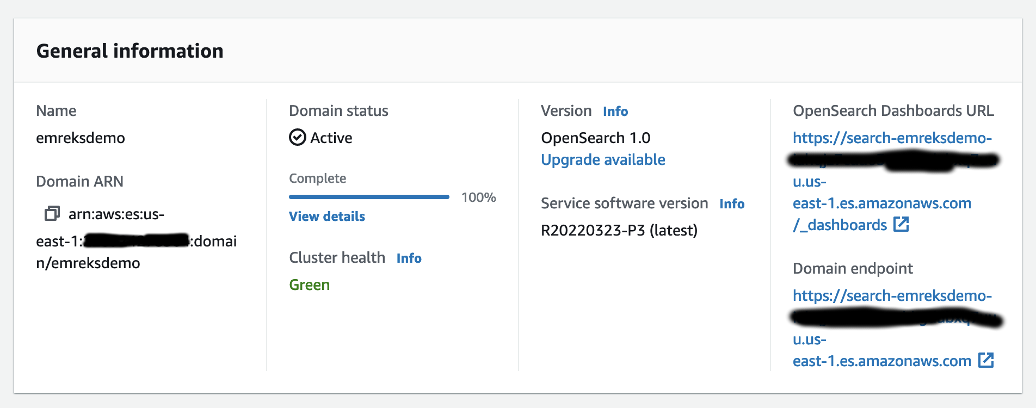Click the OpenSearch Dashboards URL label
Screen dimensions: 1036x408
[893, 111]
